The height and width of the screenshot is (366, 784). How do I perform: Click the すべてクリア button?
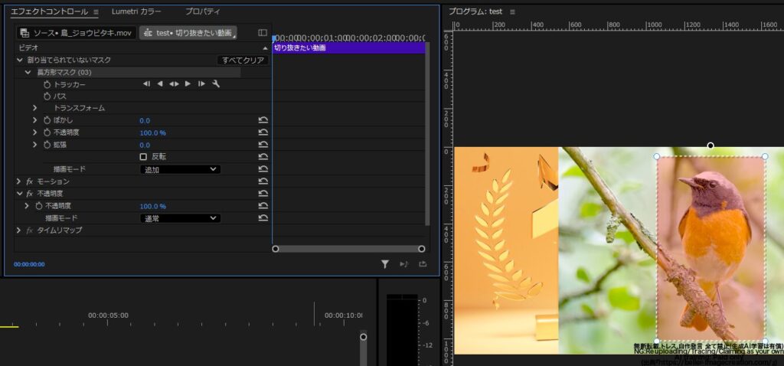click(243, 60)
